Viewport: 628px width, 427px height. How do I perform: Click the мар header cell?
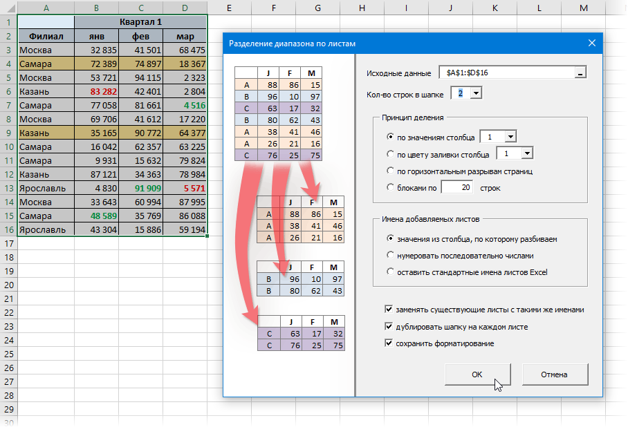click(x=185, y=36)
